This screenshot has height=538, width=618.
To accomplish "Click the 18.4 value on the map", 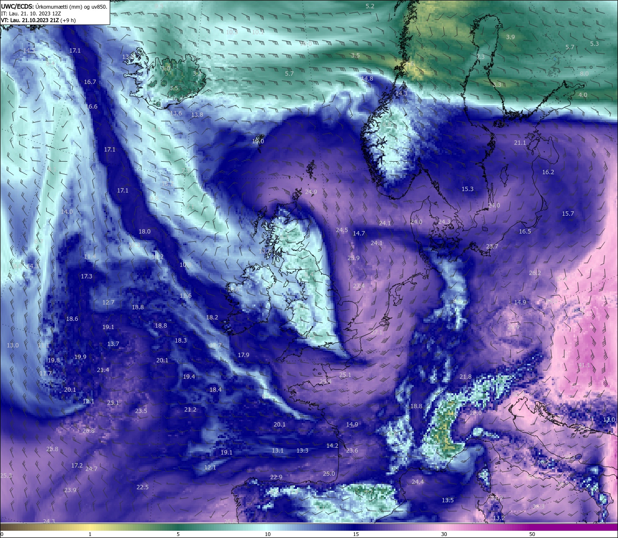I will coord(216,390).
